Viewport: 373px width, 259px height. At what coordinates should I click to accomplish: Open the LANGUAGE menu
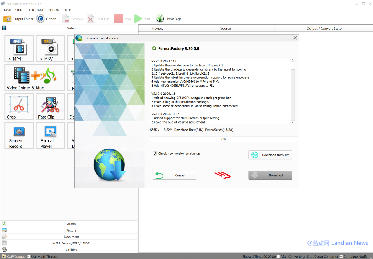tap(35, 10)
